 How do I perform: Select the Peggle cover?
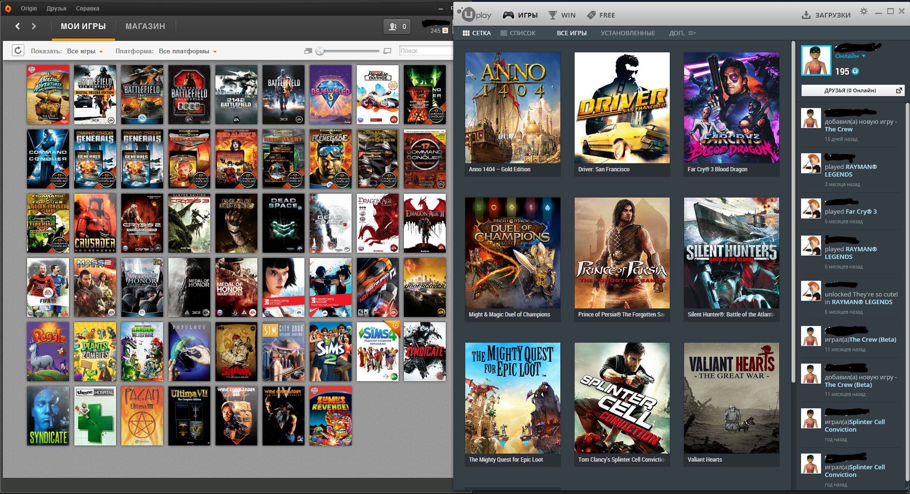(48, 352)
